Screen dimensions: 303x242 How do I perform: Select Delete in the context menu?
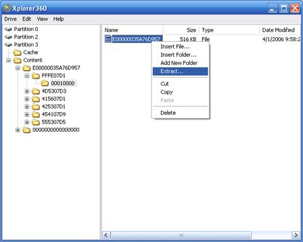(x=181, y=113)
